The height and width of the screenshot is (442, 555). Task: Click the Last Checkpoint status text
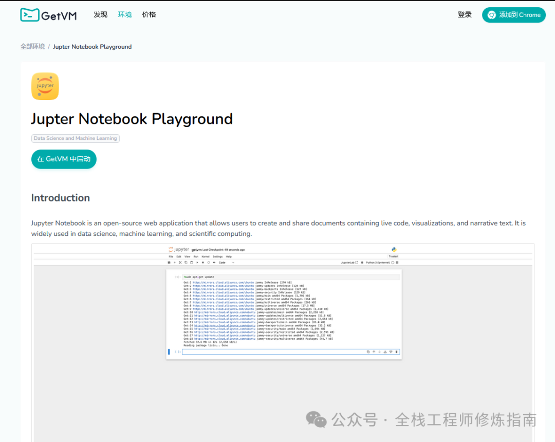coord(224,250)
